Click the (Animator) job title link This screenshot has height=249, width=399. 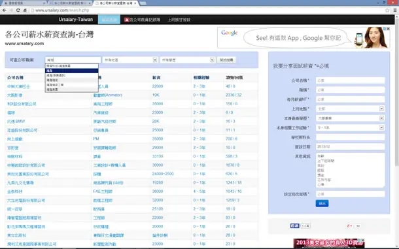pos(108,95)
